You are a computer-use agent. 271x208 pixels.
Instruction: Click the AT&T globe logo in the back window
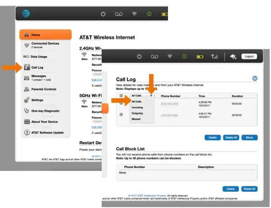pos(26,14)
